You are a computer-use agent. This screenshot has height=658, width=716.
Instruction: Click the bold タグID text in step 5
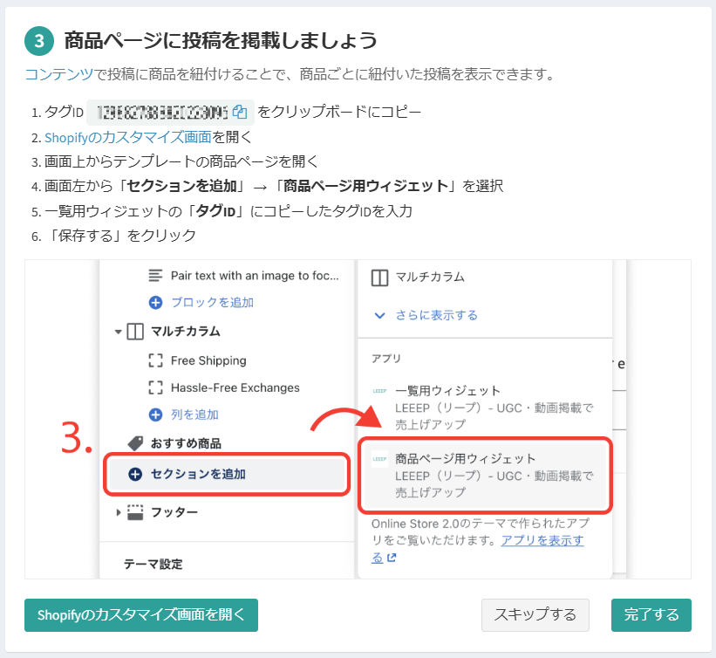pyautogui.click(x=215, y=211)
